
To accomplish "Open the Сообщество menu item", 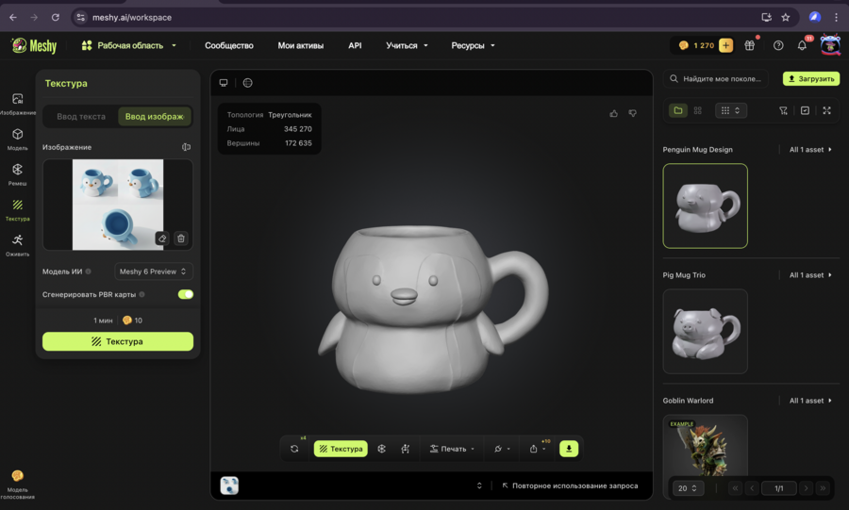I will (229, 45).
